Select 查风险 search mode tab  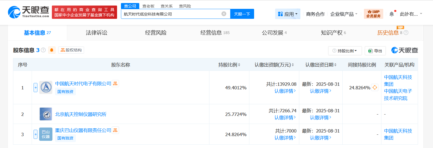[x=185, y=6]
